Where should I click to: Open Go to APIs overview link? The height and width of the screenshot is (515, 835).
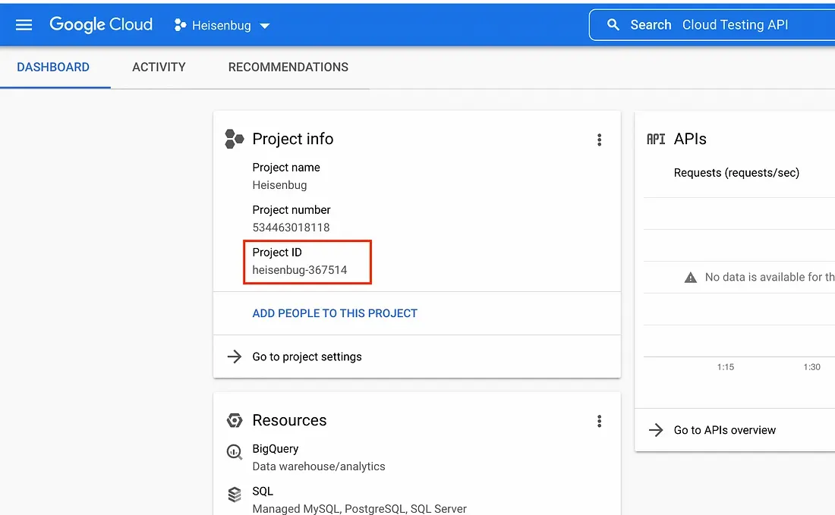coord(725,430)
